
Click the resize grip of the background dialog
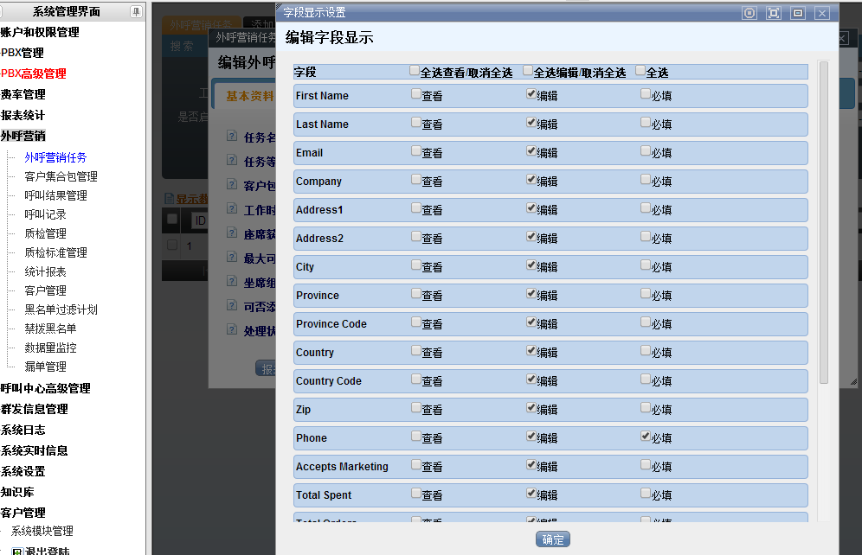(x=854, y=381)
